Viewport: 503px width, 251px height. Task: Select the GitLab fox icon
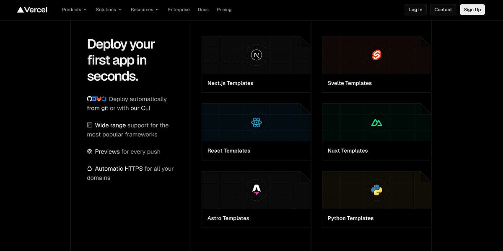99,99
